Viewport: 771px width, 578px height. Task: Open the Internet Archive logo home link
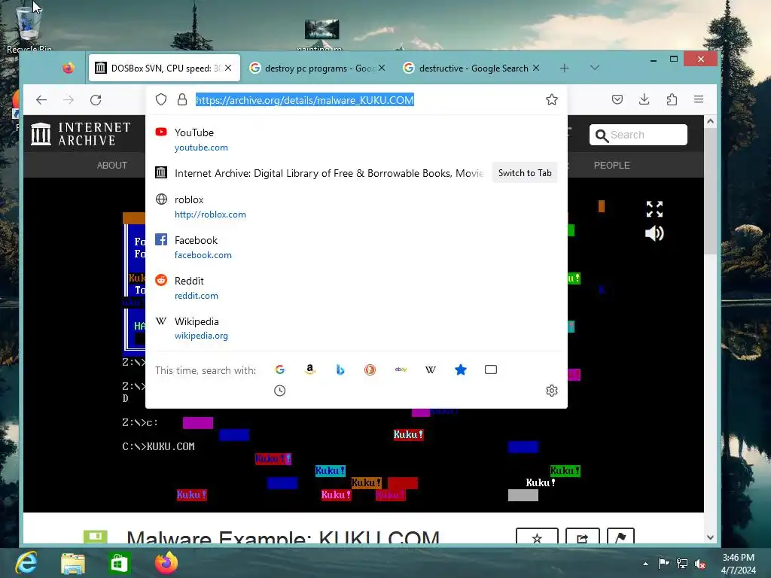81,134
